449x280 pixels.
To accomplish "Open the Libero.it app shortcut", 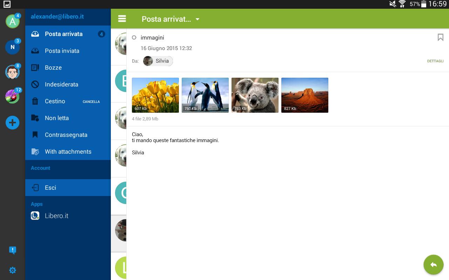I will [x=56, y=216].
